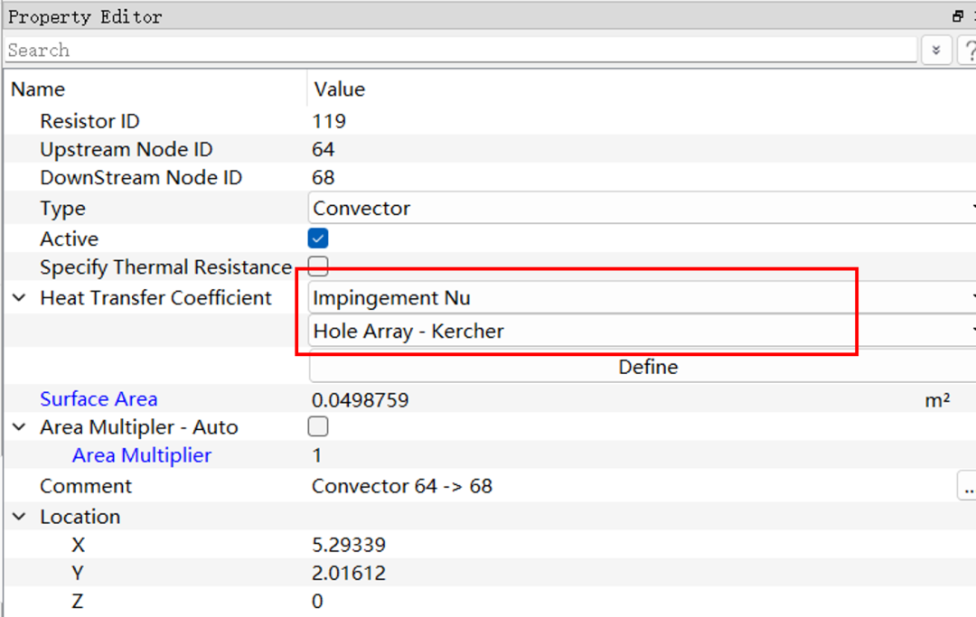Image resolution: width=976 pixels, height=617 pixels.
Task: Click the Surface Area value 0.0498759
Action: coord(361,400)
